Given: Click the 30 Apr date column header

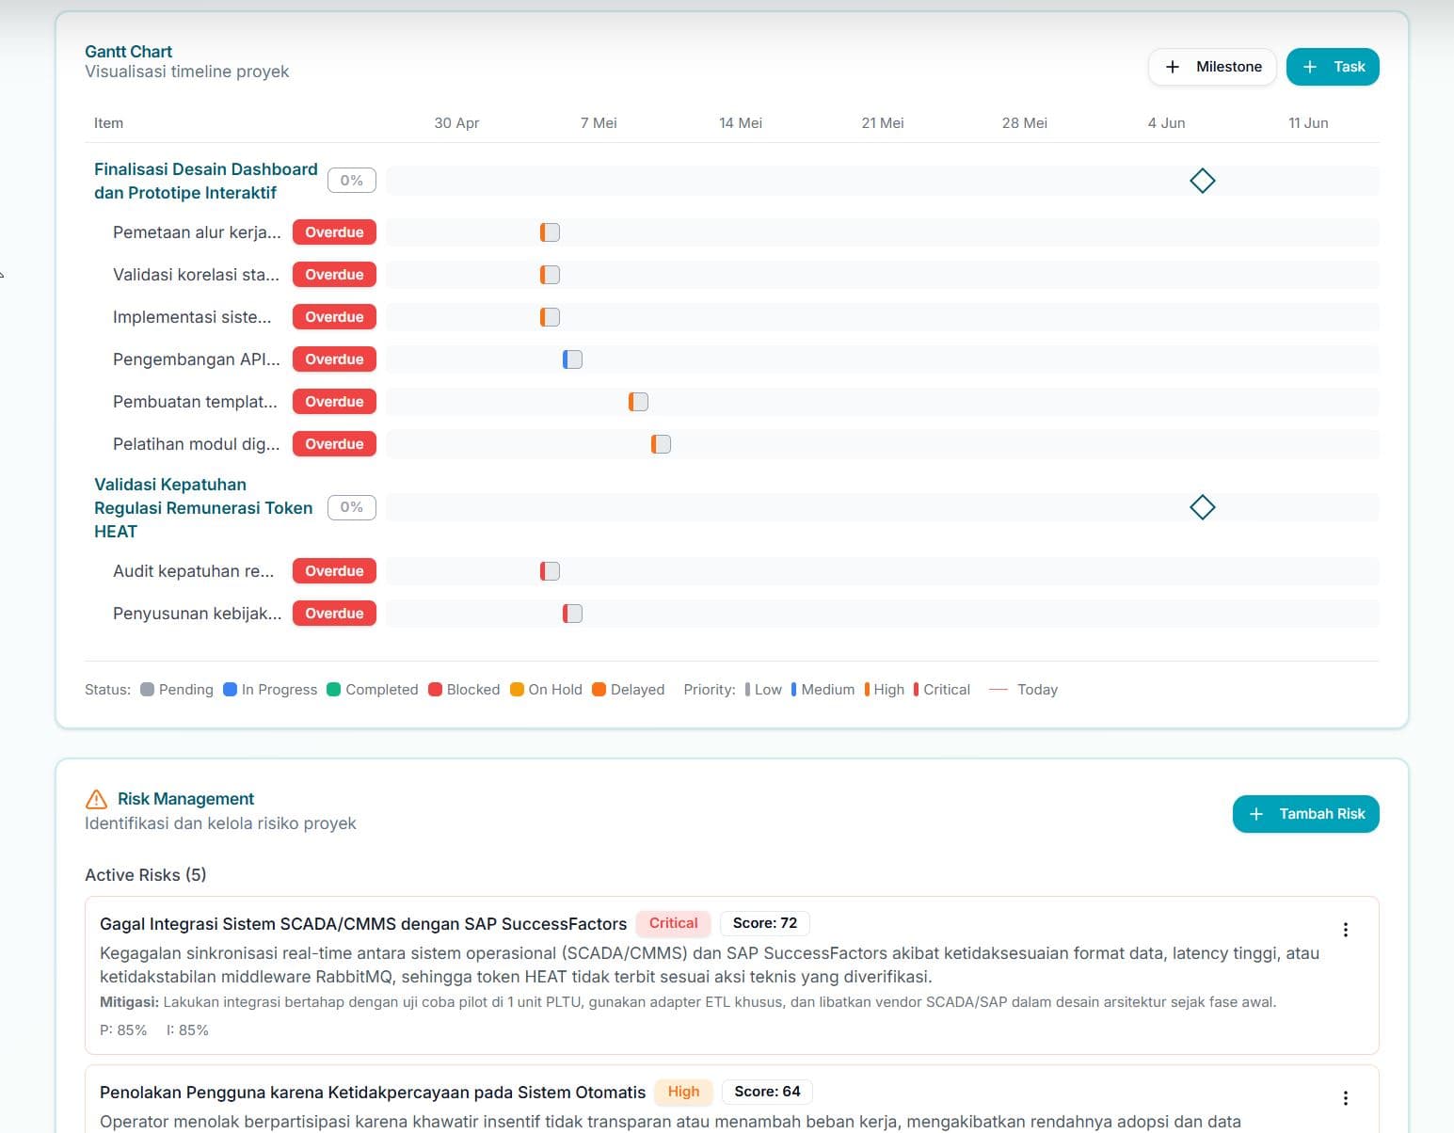Looking at the screenshot, I should (456, 123).
